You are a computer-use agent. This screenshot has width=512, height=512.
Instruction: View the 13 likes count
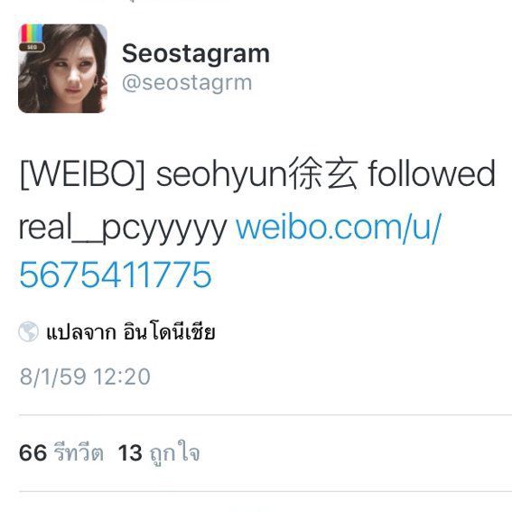click(130, 453)
